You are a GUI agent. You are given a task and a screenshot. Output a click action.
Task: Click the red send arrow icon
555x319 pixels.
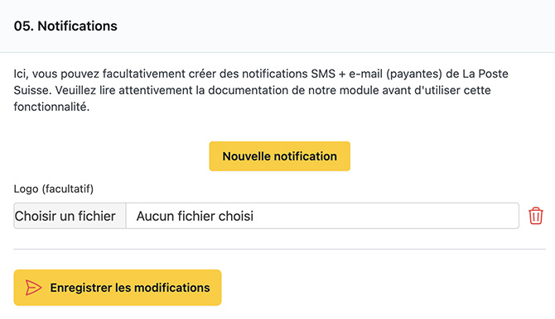[33, 288]
